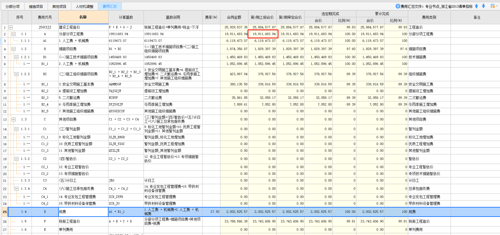Click contract amount 25,929,537.35
500x235 pixels.
click(x=234, y=27)
